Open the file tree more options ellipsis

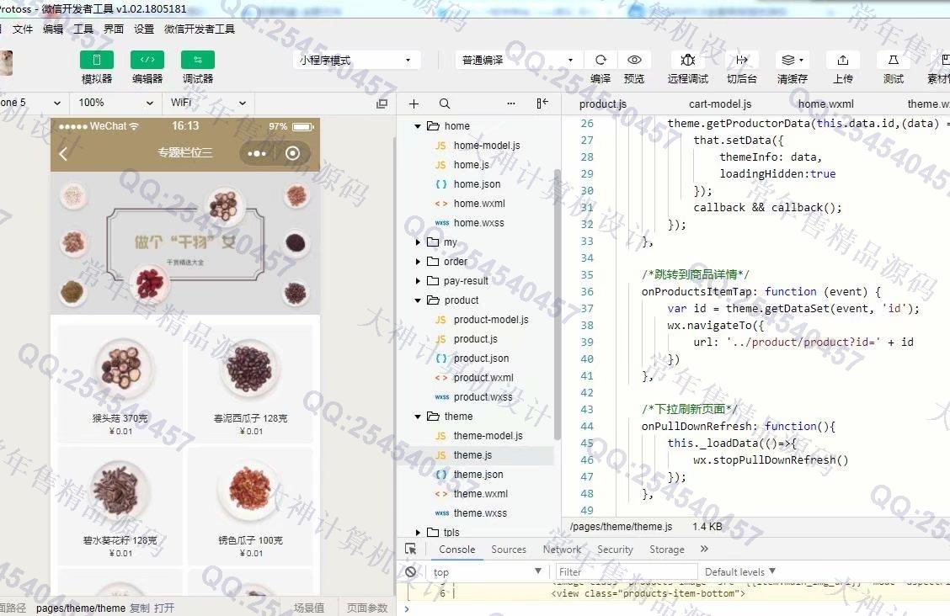pos(511,104)
